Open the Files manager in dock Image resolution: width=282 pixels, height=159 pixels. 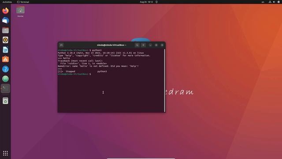click(5, 30)
